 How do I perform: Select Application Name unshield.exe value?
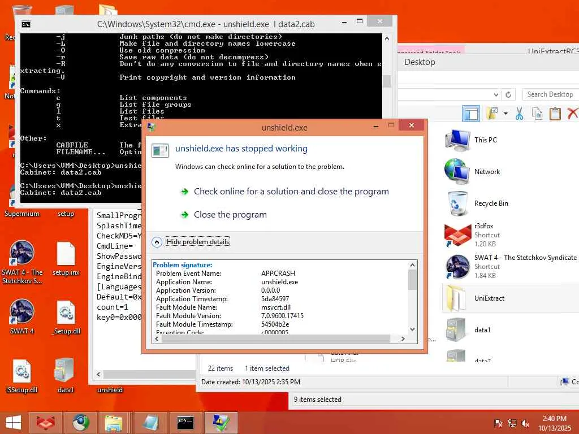coord(279,281)
